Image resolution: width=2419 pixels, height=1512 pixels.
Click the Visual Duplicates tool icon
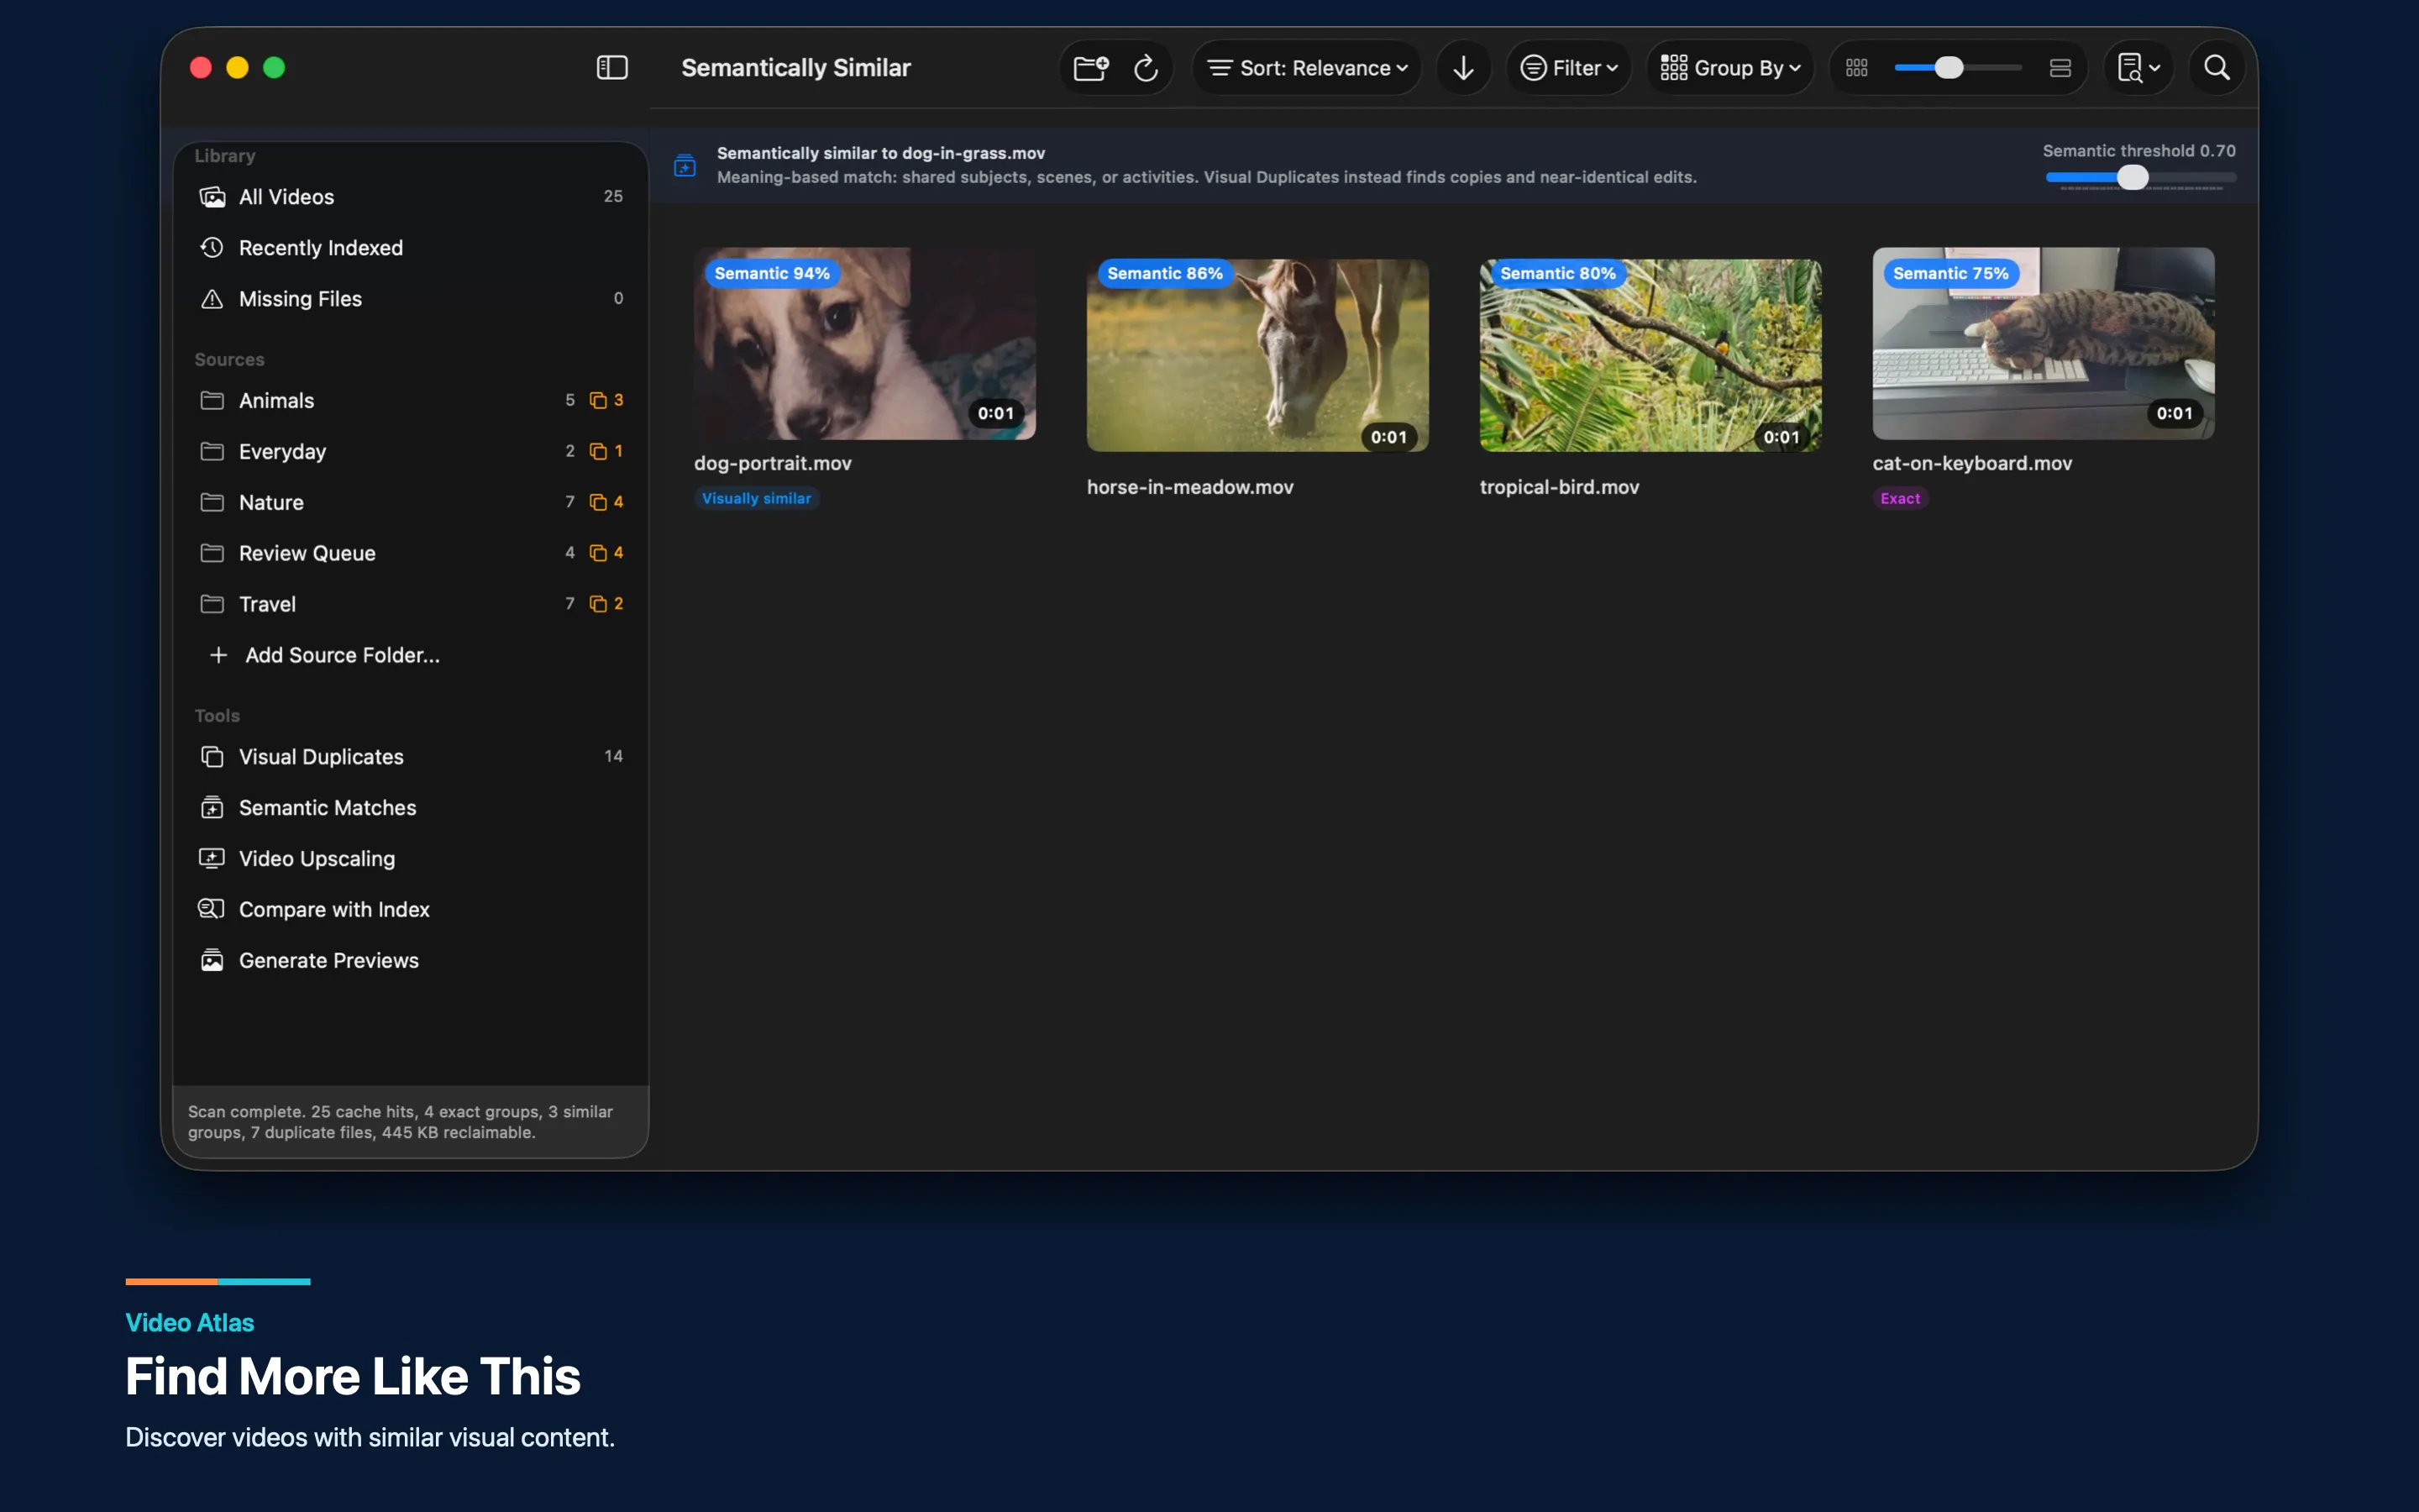pyautogui.click(x=212, y=757)
